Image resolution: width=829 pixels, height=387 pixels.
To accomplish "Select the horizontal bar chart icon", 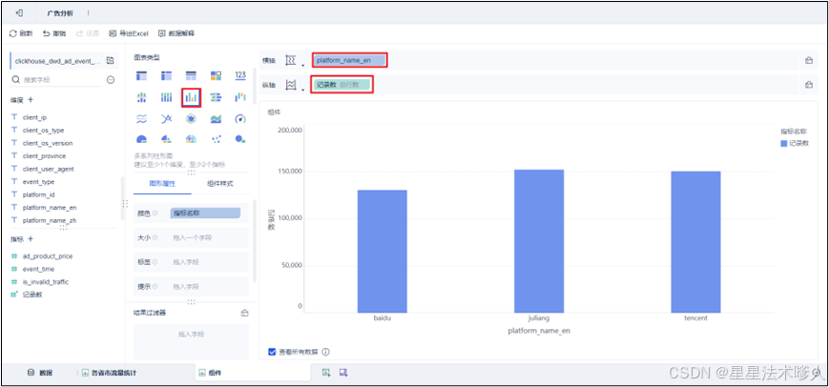I will [x=216, y=97].
